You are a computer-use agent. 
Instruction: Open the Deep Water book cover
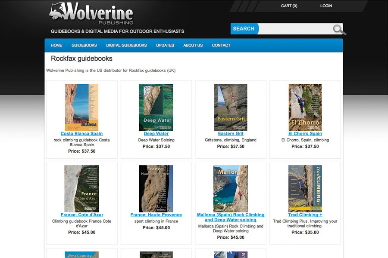tap(156, 107)
